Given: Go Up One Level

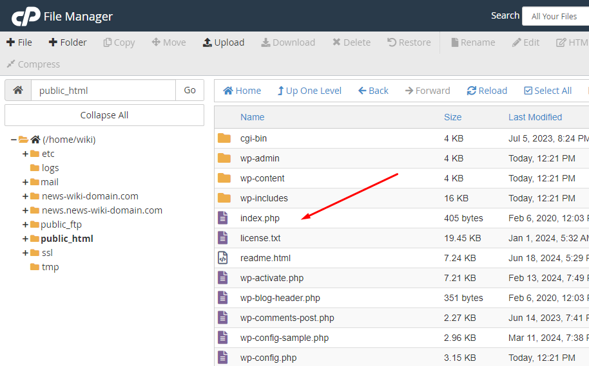Looking at the screenshot, I should pos(309,91).
